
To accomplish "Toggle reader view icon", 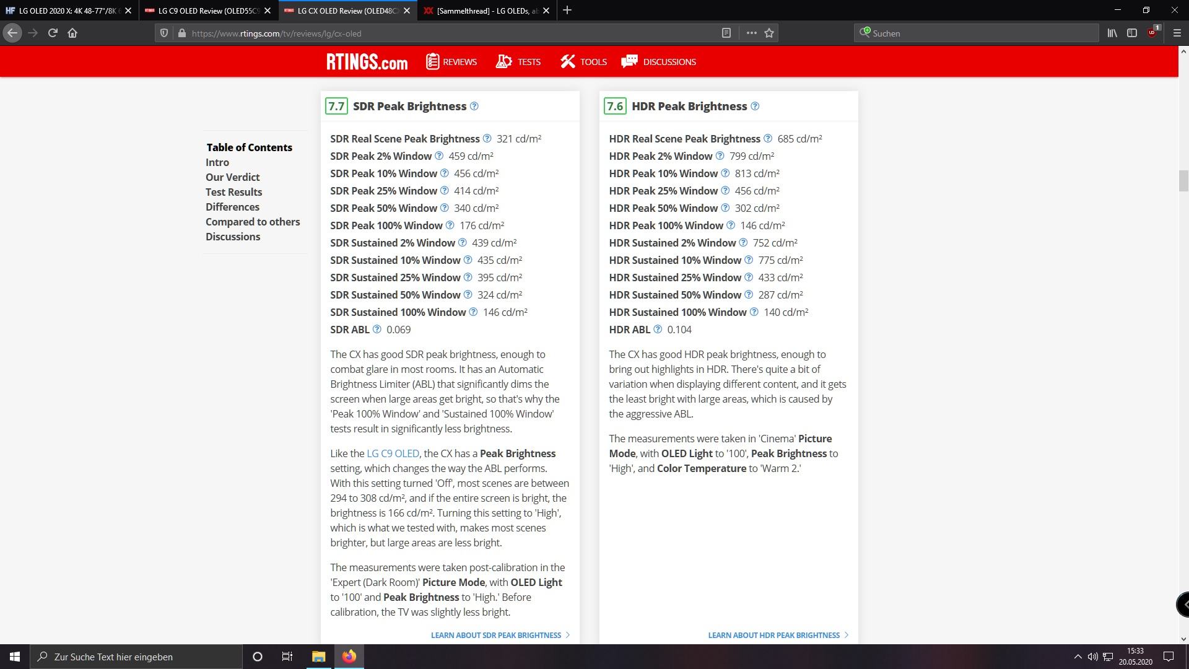I will [726, 33].
